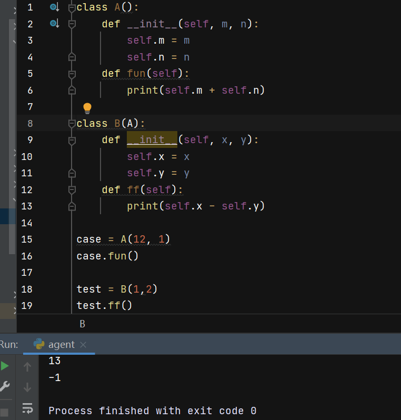Click 'Process finished with exit code 0' message
The image size is (401, 420).
(153, 411)
